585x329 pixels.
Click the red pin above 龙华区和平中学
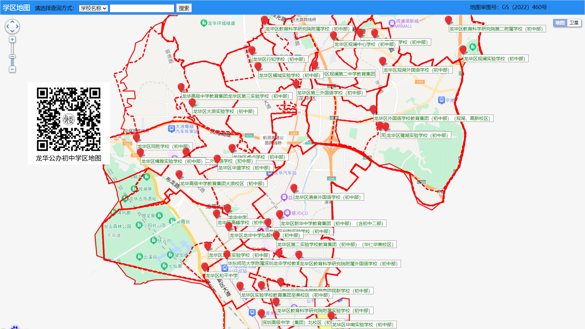[x=205, y=267]
